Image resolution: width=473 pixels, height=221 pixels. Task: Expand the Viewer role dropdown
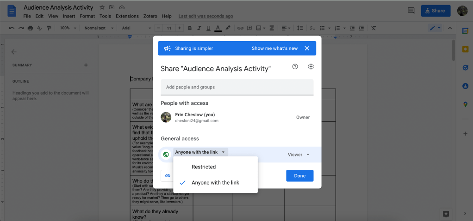(299, 155)
